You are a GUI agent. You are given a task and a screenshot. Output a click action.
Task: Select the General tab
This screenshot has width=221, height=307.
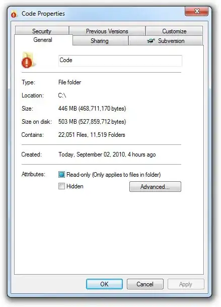point(43,40)
